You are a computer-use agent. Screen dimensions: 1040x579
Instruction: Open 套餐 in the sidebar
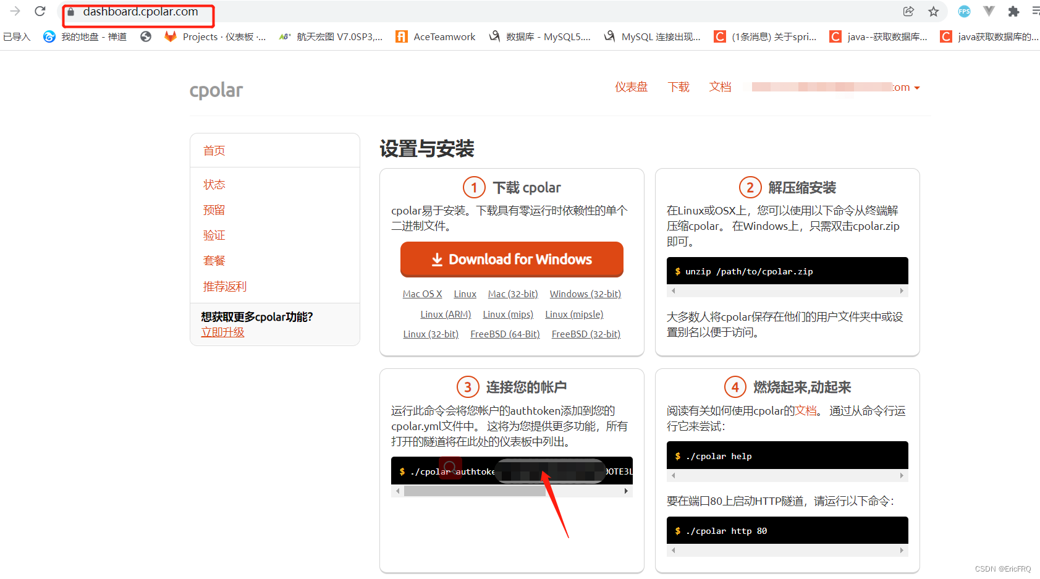click(x=214, y=261)
